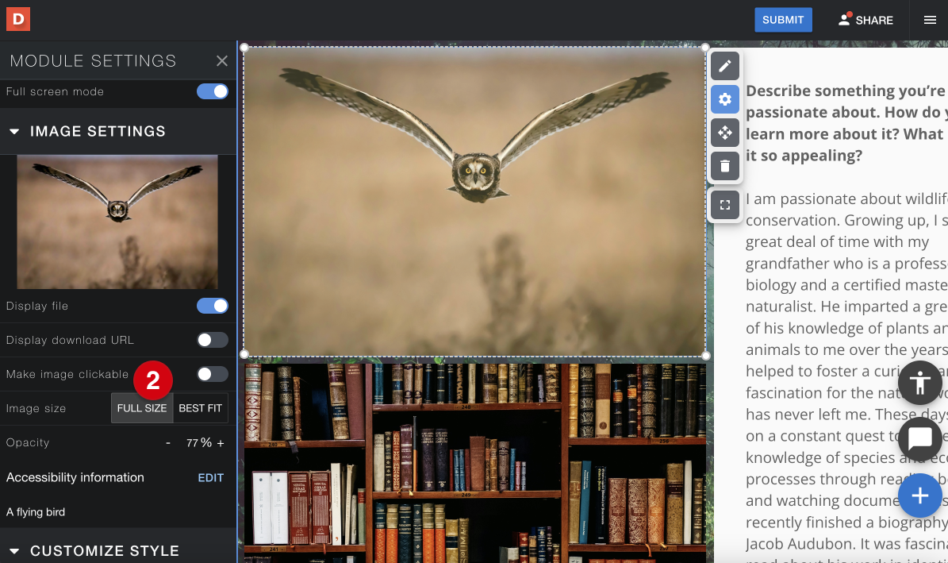
Task: Select the move module arrows icon
Action: click(x=725, y=133)
